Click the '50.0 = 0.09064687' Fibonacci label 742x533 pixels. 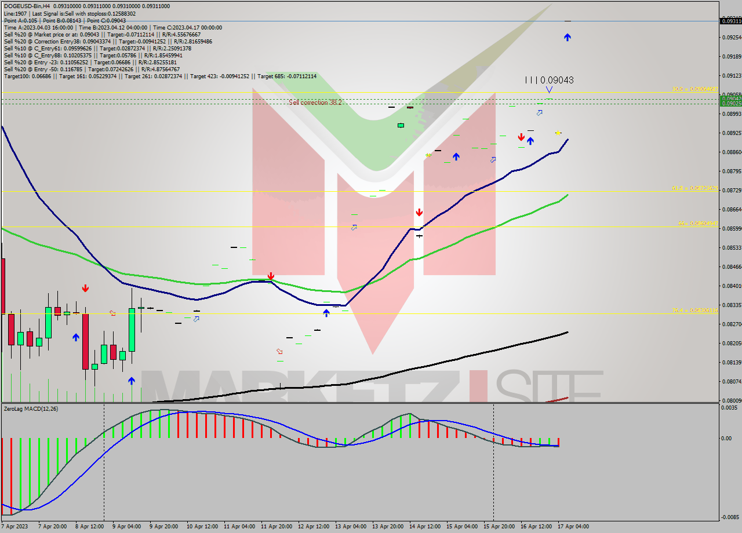[694, 89]
